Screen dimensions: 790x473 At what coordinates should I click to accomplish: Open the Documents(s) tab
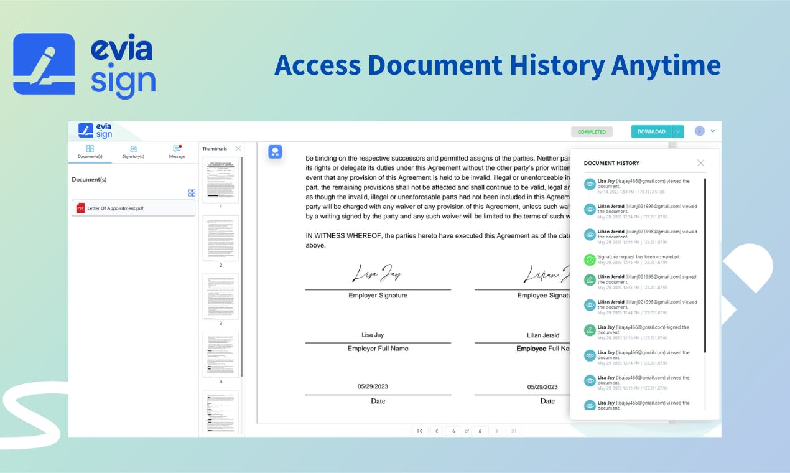click(x=90, y=152)
